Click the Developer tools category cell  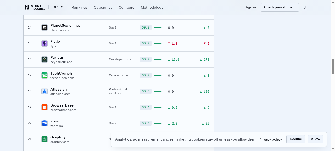(120, 59)
